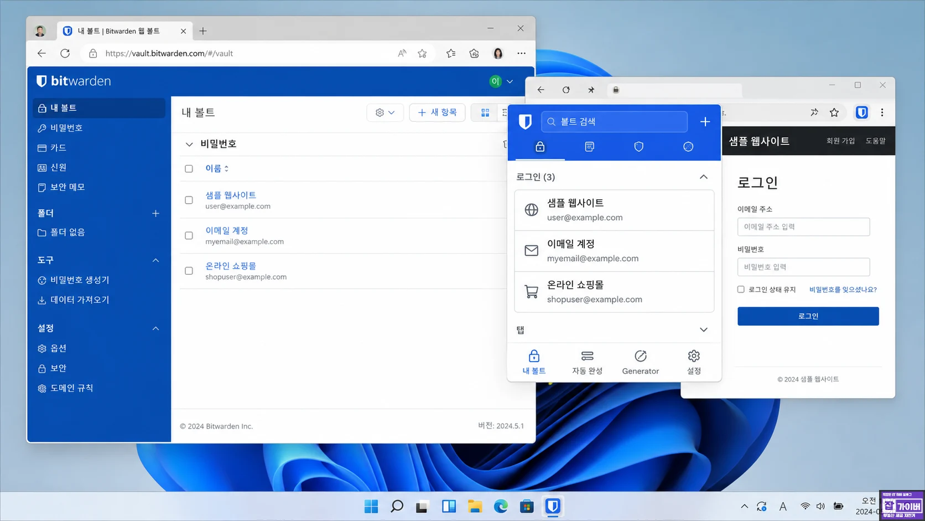
Task: Select 내 볼트 in the web vault sidebar
Action: (x=99, y=108)
